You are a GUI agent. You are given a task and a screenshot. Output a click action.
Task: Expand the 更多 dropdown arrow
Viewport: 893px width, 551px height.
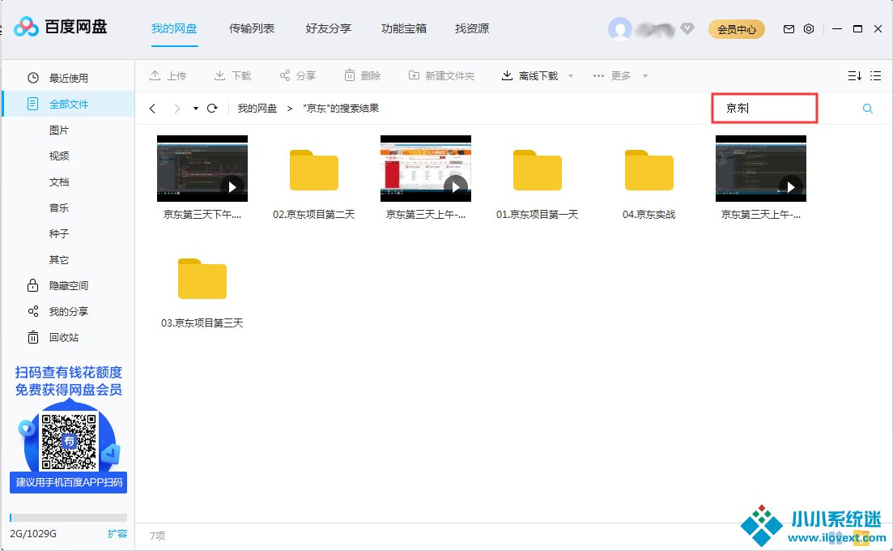pyautogui.click(x=645, y=76)
